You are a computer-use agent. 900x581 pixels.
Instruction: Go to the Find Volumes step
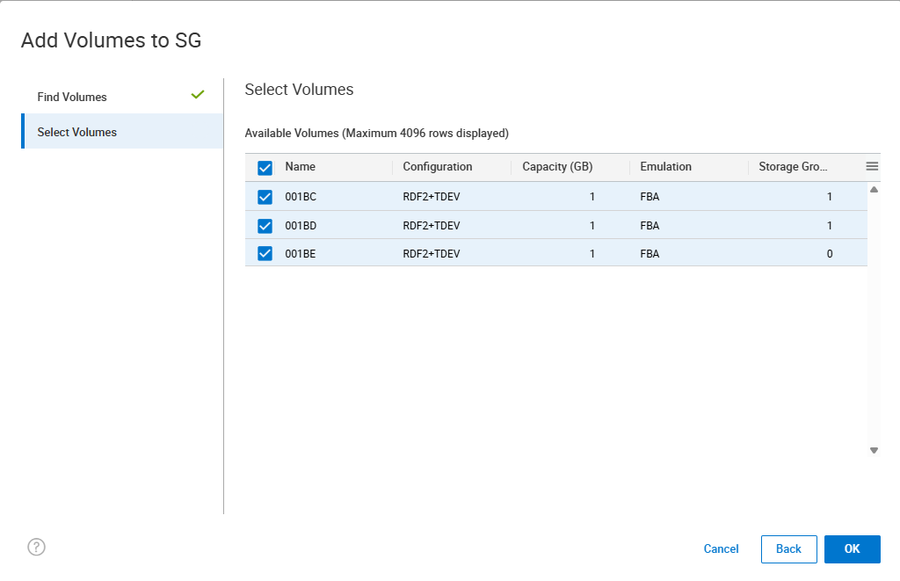[x=72, y=97]
